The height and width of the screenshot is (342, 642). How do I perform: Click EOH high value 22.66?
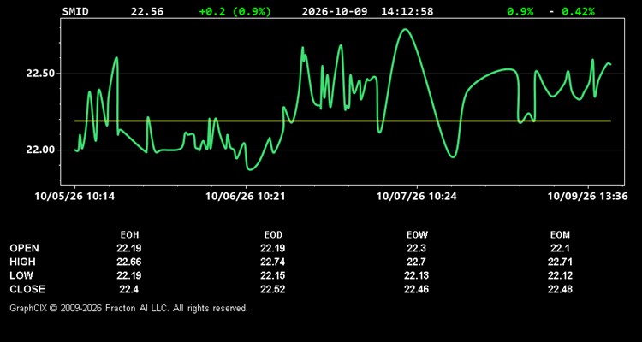(x=129, y=262)
